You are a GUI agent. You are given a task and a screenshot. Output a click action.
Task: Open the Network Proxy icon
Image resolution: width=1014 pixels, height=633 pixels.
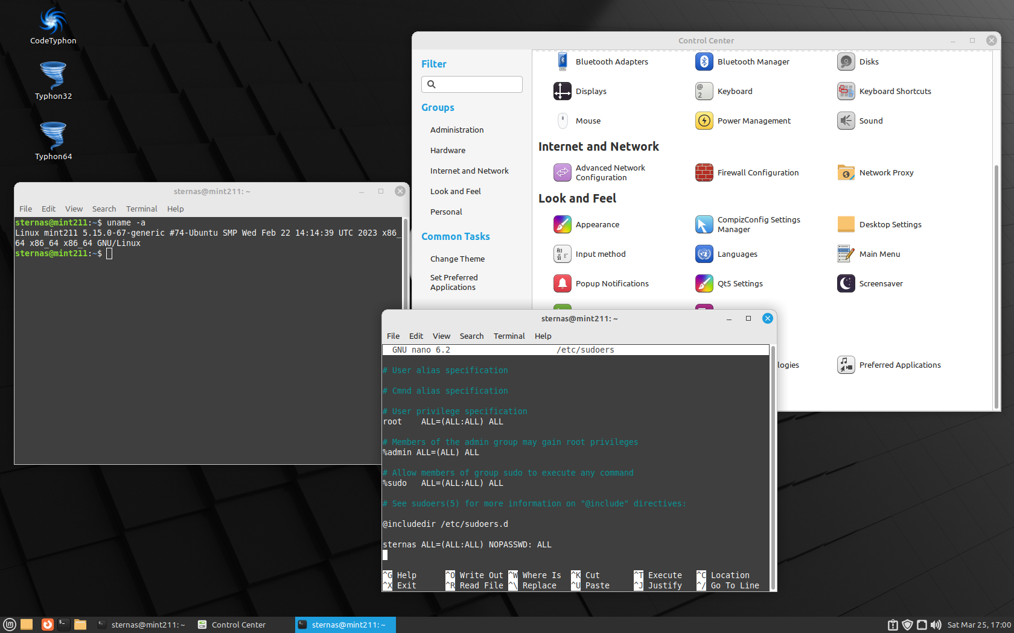coord(846,172)
